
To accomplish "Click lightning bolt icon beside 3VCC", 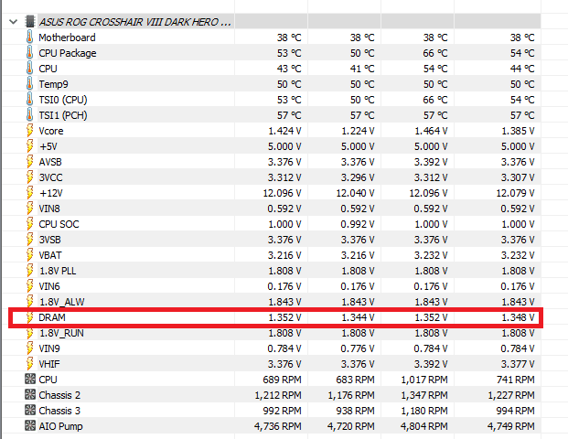I will point(29,177).
